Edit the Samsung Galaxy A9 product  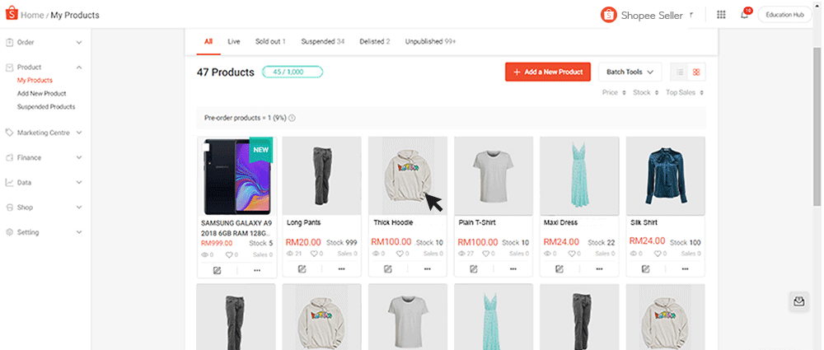tap(217, 270)
